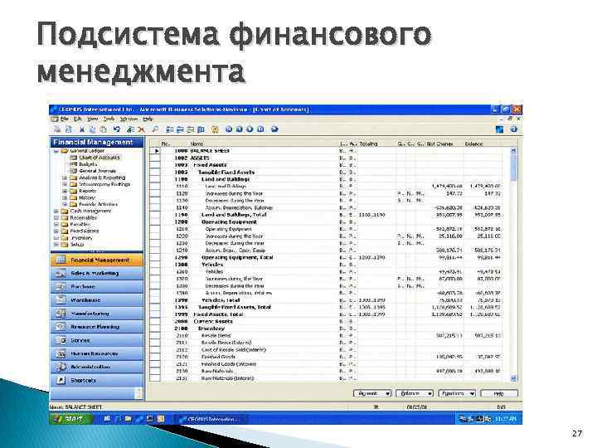
Task: Click the Chart of Accounts tree icon
Action: coord(74,158)
